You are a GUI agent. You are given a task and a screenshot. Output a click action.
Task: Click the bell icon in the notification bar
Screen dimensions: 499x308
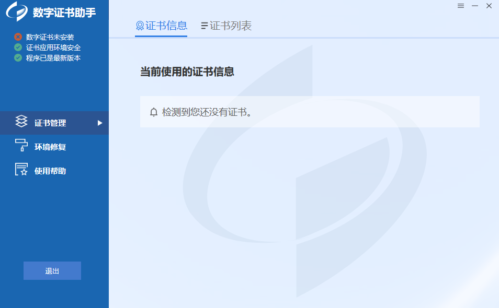tap(154, 112)
